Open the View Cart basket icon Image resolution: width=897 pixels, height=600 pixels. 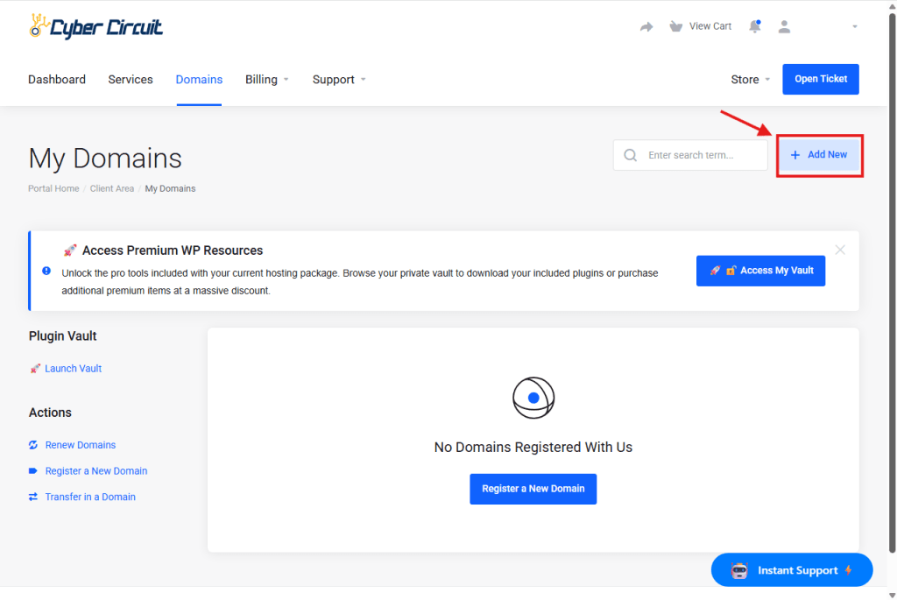(675, 26)
